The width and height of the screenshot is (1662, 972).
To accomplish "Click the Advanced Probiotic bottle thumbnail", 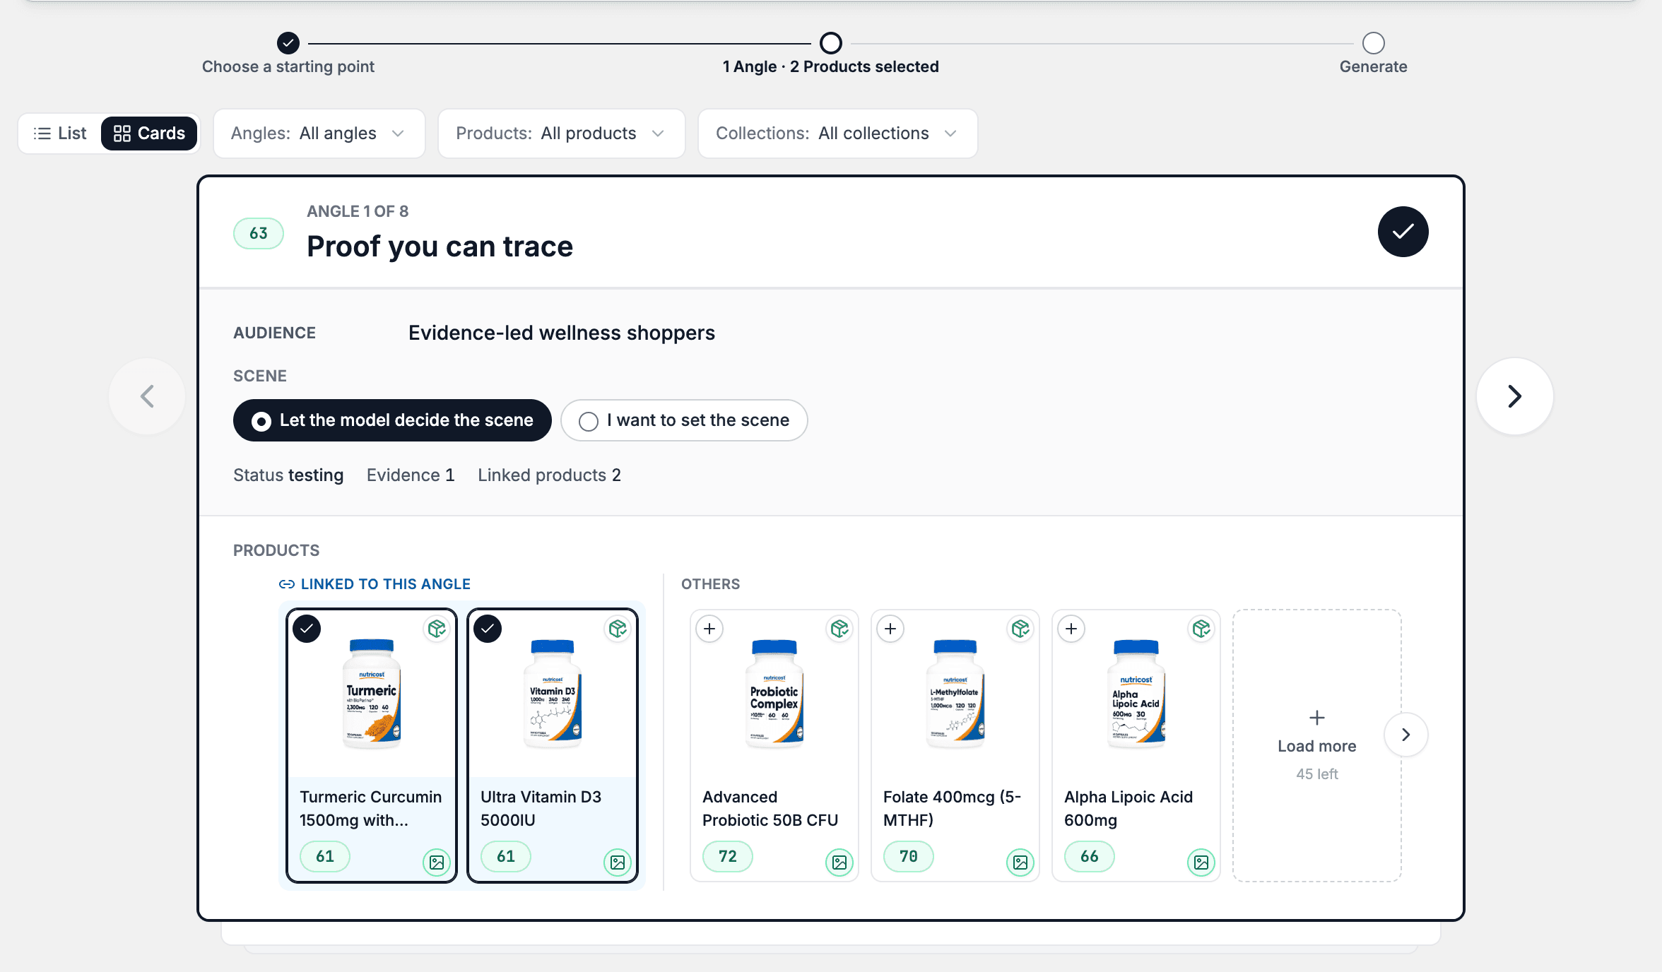I will (x=774, y=694).
